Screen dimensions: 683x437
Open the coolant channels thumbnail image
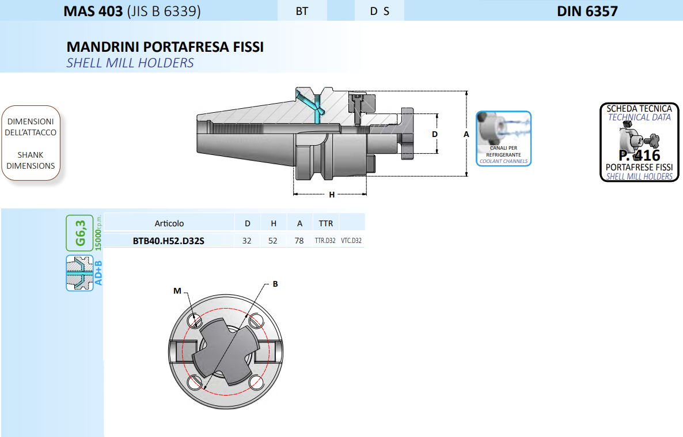[x=503, y=139]
